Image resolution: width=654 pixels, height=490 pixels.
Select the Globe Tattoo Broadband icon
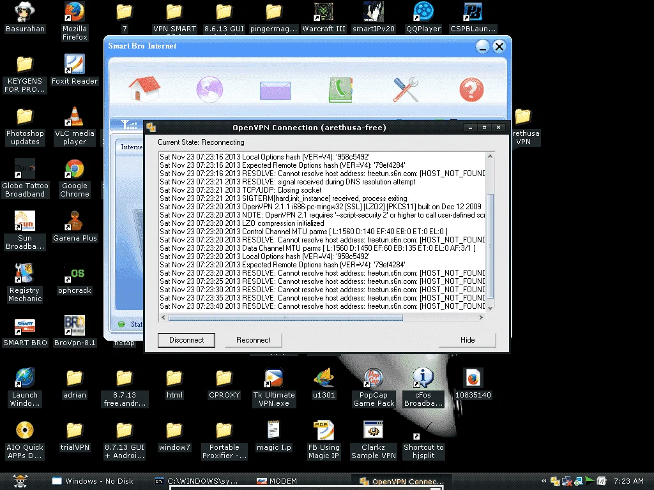(x=25, y=179)
